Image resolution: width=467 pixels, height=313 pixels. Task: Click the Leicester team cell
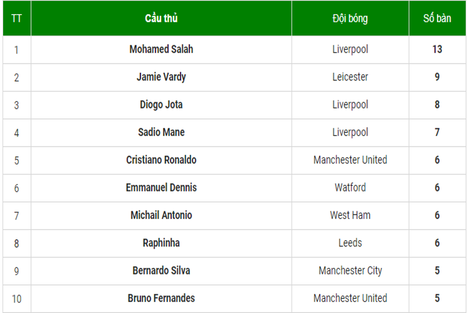coord(350,77)
